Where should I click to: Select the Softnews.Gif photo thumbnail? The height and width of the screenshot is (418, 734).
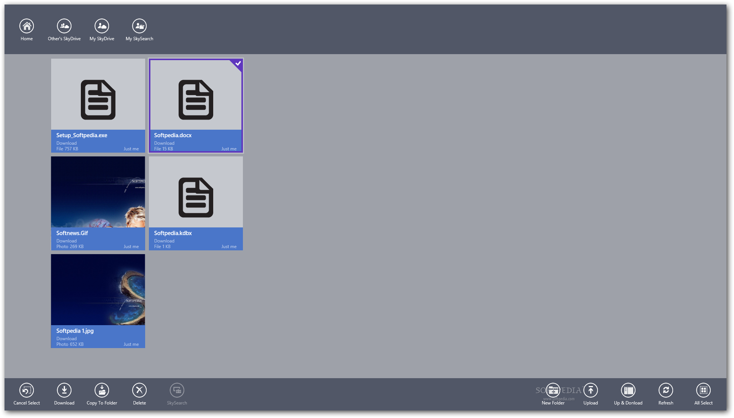pyautogui.click(x=98, y=192)
